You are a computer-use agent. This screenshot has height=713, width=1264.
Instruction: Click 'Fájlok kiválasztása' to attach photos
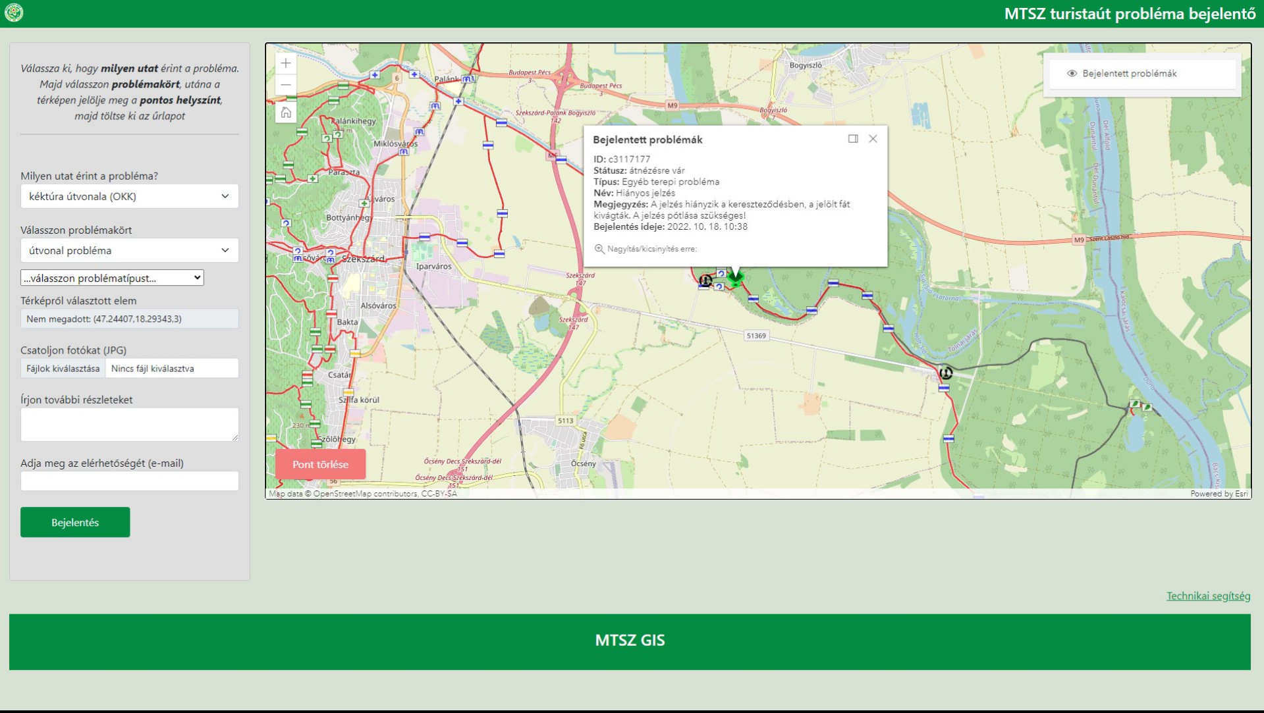[x=63, y=369]
